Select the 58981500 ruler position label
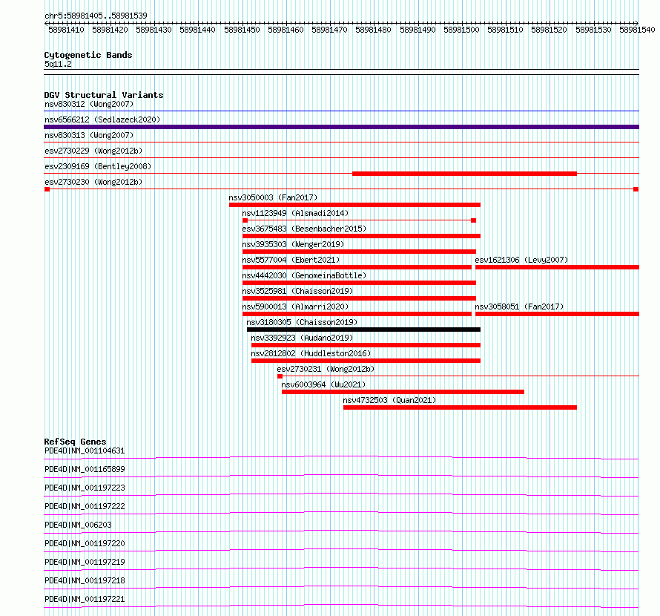The height and width of the screenshot is (616, 660). (x=461, y=30)
